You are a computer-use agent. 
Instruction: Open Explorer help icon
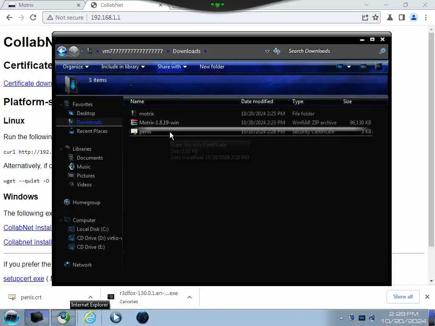pyautogui.click(x=379, y=67)
